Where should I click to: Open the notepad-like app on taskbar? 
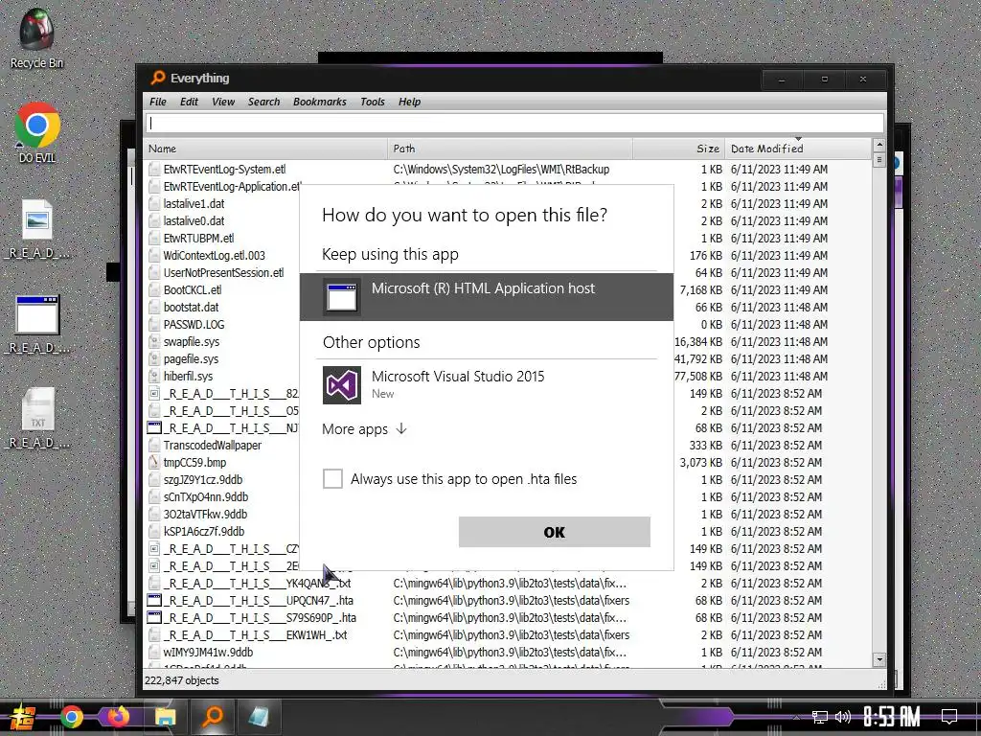[x=259, y=717]
